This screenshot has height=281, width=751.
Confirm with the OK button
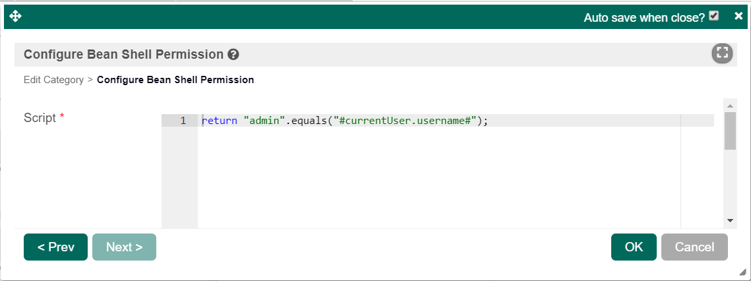click(634, 247)
